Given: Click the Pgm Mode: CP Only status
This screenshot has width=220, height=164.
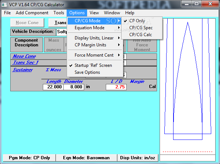Looking at the screenshot, I should click(x=29, y=158).
